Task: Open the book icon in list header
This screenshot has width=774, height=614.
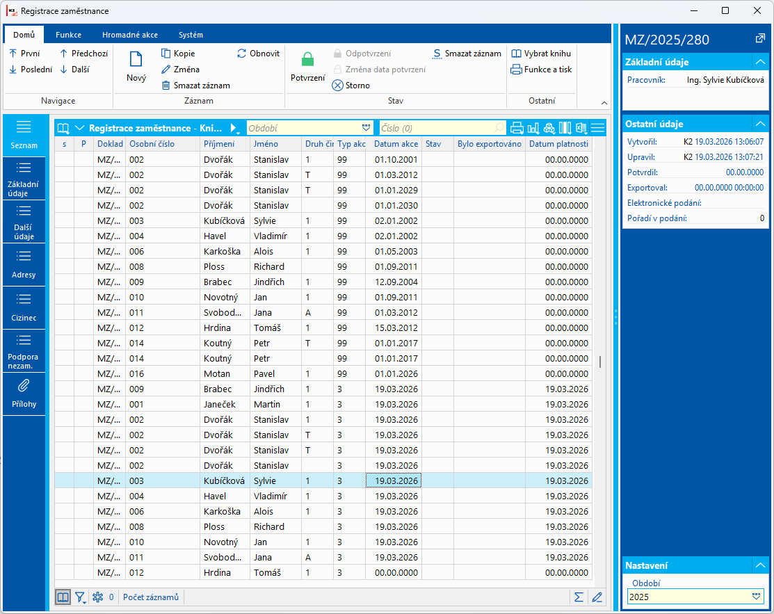Action: 63,129
